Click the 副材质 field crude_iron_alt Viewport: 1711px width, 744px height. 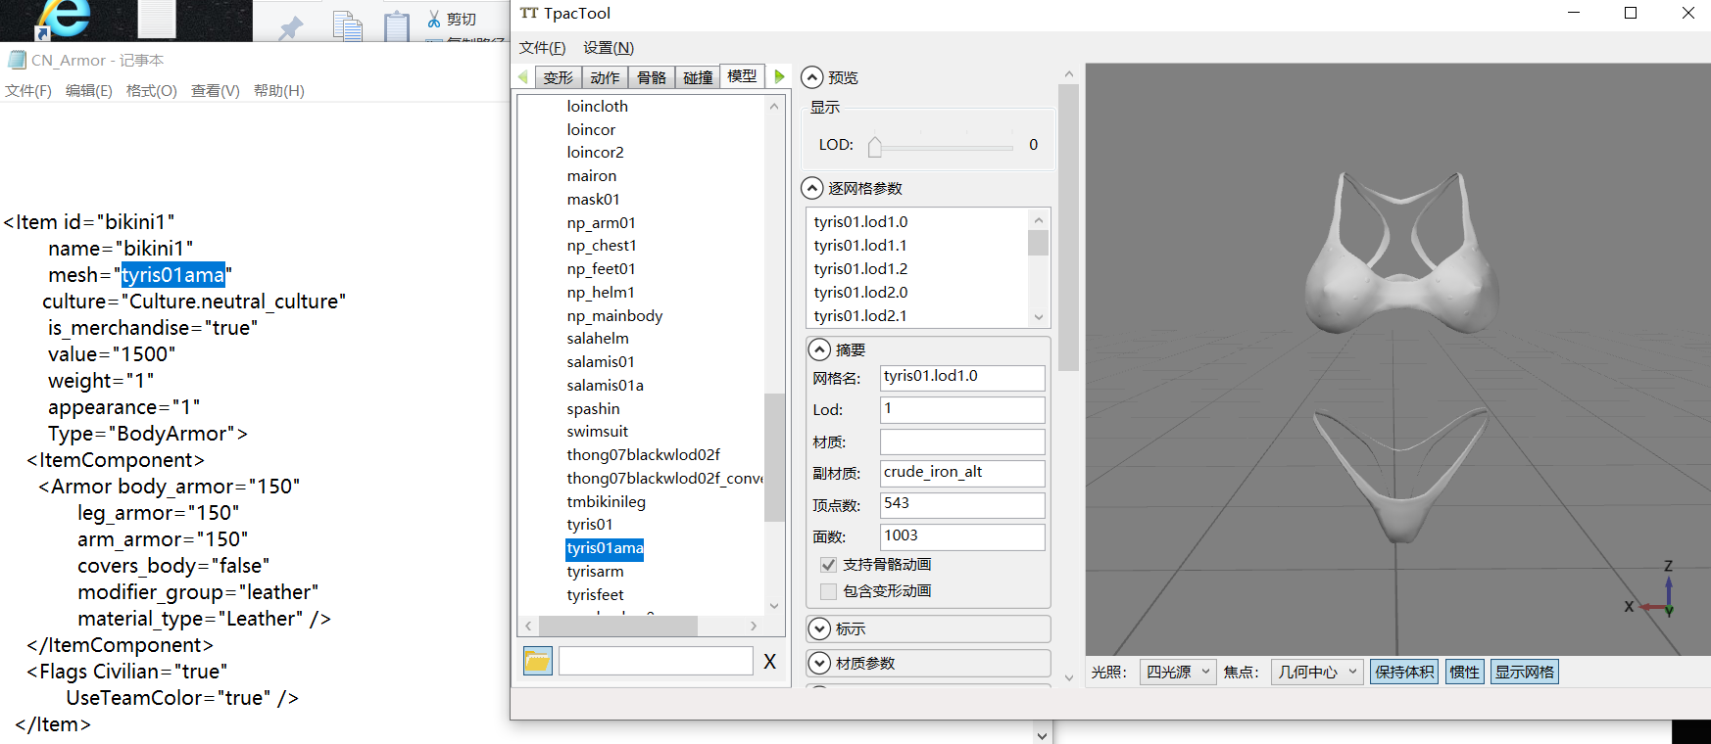pos(962,473)
